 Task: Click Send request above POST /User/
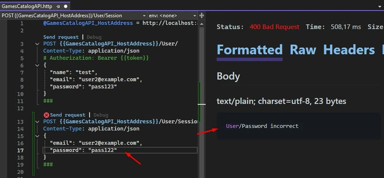61,37
